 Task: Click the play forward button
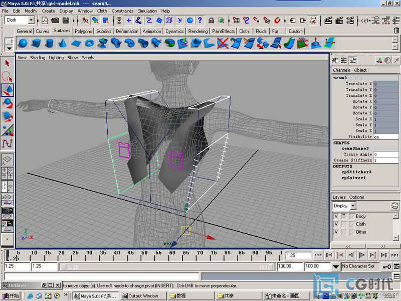(362, 255)
